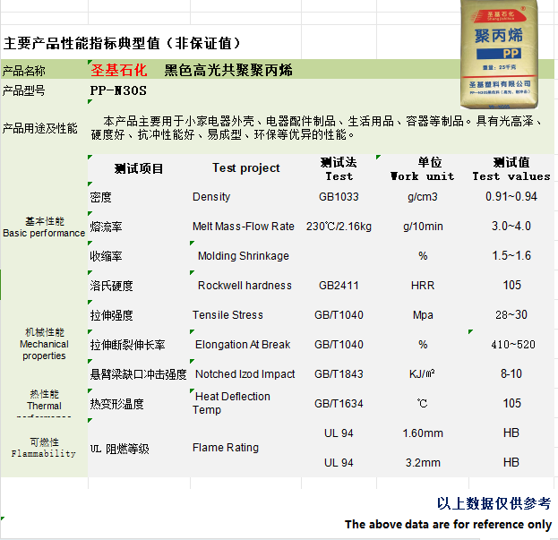Viewport: 558px width, 540px height.
Task: Select the Tensile Stress cell
Action: coord(227,315)
